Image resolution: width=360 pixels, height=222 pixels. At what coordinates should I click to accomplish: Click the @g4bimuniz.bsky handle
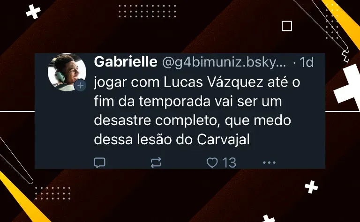[x=224, y=62]
